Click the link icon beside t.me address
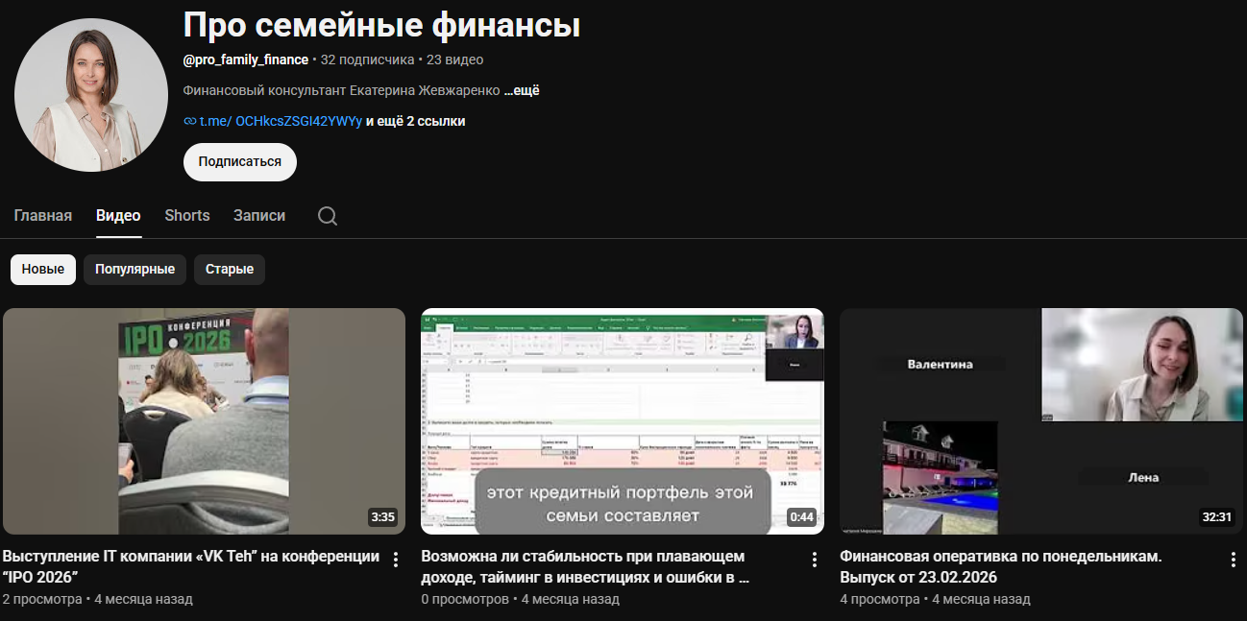The image size is (1247, 621). pos(189,121)
